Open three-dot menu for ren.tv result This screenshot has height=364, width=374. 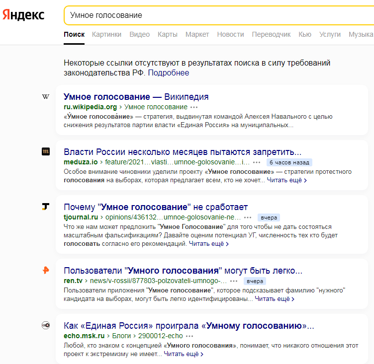click(234, 281)
